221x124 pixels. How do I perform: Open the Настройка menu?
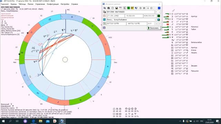tap(65, 4)
